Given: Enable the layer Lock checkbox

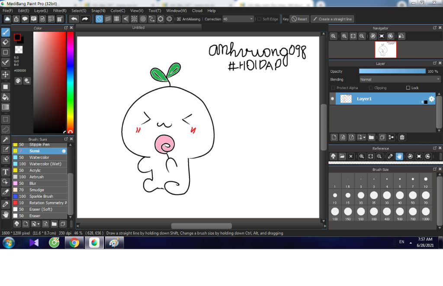Looking at the screenshot, I should 408,88.
